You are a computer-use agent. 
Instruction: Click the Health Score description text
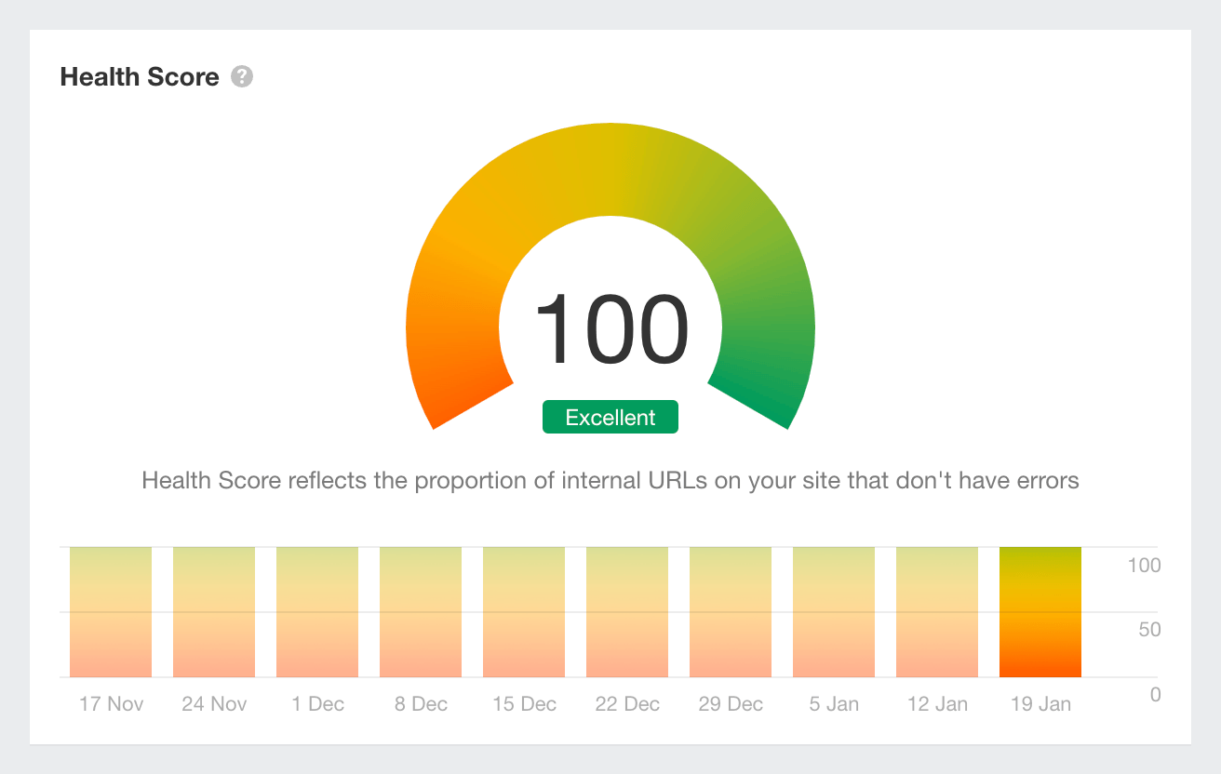click(610, 481)
